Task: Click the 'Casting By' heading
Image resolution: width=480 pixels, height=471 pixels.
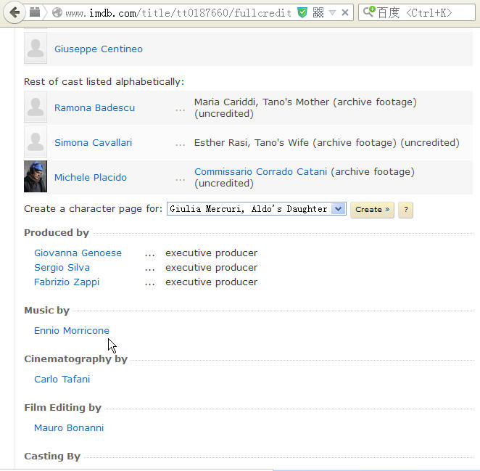Action: pos(52,456)
